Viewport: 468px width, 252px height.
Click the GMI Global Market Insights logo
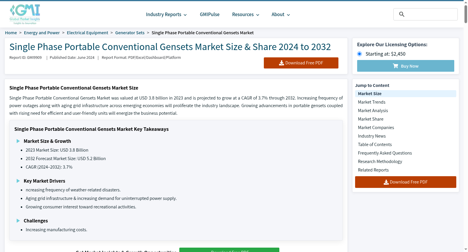point(25,14)
